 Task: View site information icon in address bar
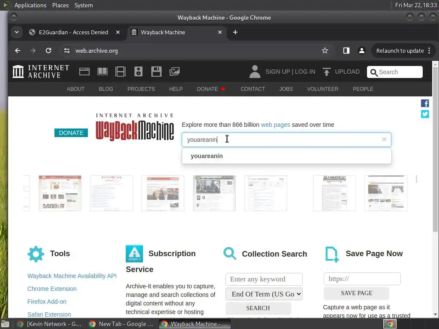coord(66,51)
